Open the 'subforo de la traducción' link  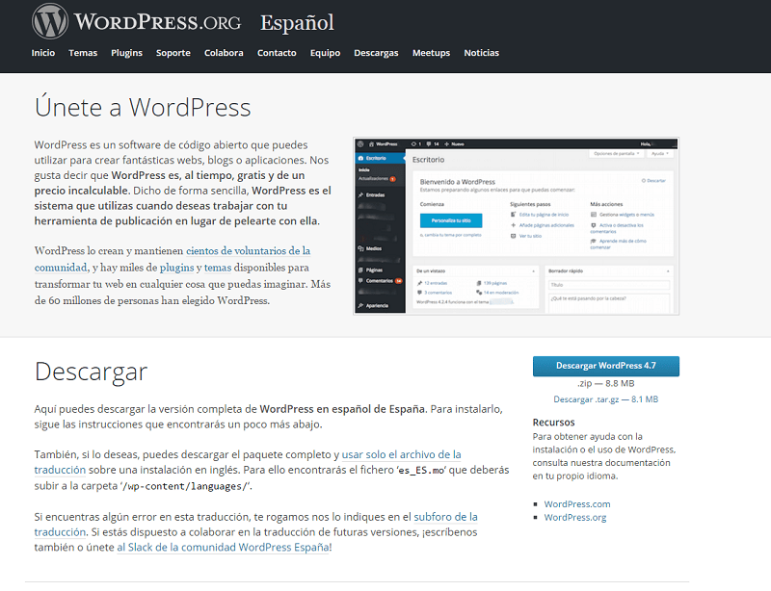click(445, 517)
